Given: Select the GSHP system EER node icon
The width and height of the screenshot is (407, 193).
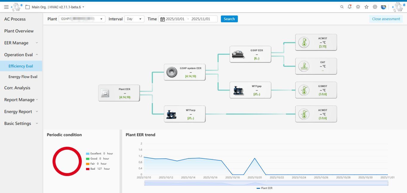Looking at the screenshot, I should (x=172, y=72).
